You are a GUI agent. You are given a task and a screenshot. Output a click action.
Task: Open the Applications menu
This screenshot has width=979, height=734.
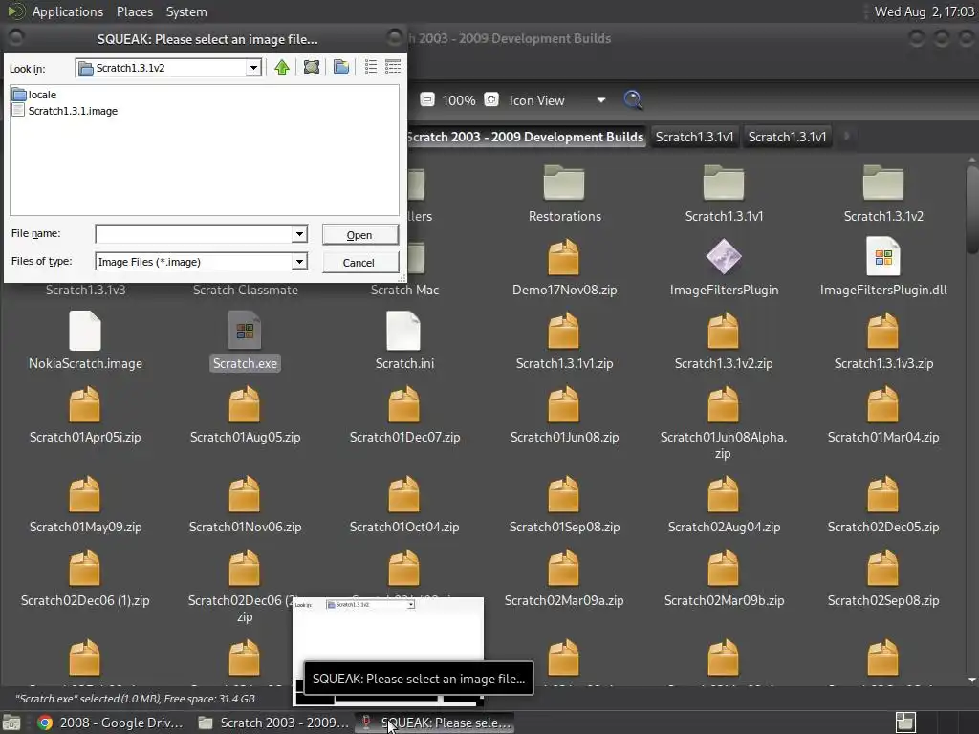point(68,11)
